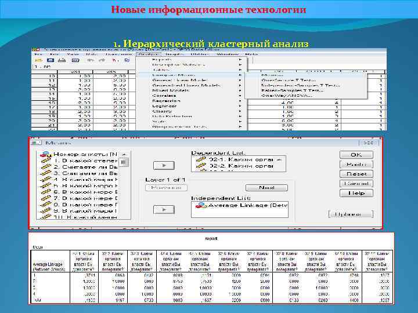Click arrow button to move variable to Dependent List
This screenshot has width=418, height=313.
coord(164,165)
